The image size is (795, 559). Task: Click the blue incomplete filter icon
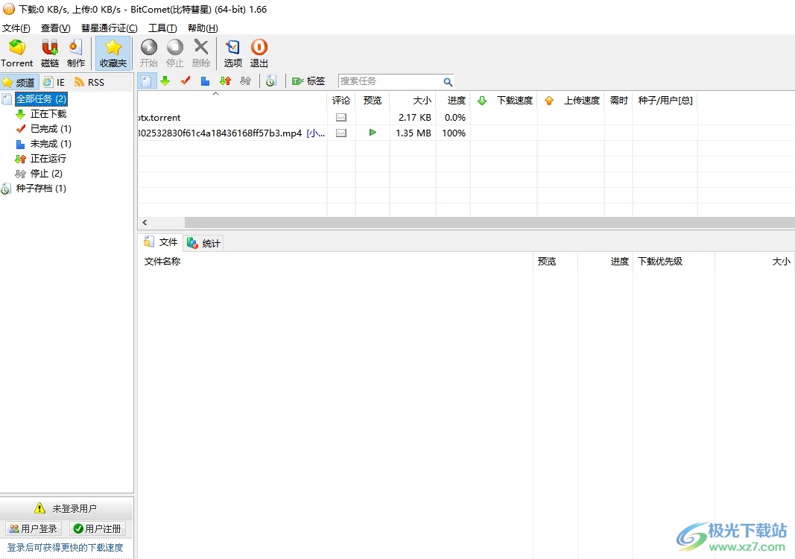[206, 81]
